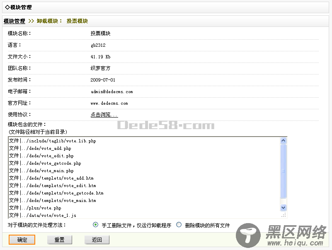This screenshot has width=332, height=250.
Task: Click the 卸载模块： breadcrumb text
Action: 49,21
